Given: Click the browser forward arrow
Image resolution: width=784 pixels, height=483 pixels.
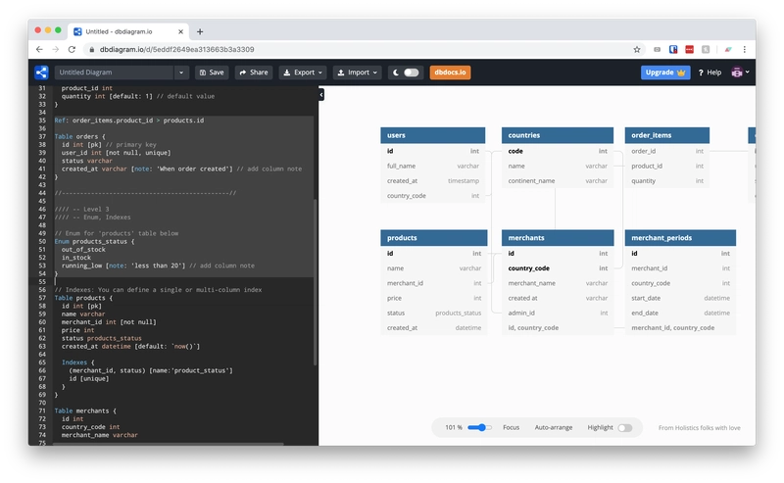Looking at the screenshot, I should click(x=56, y=50).
